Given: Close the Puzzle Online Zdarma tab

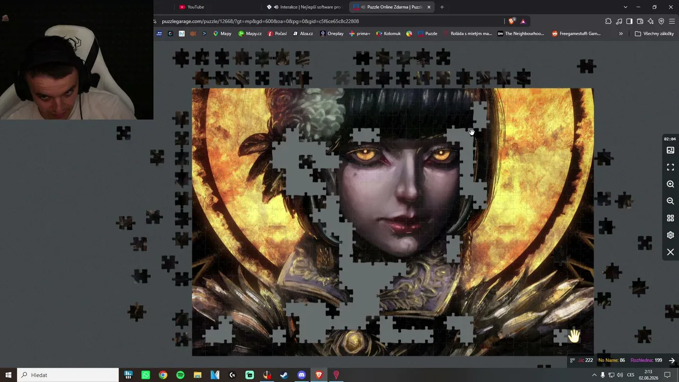Looking at the screenshot, I should 429,7.
